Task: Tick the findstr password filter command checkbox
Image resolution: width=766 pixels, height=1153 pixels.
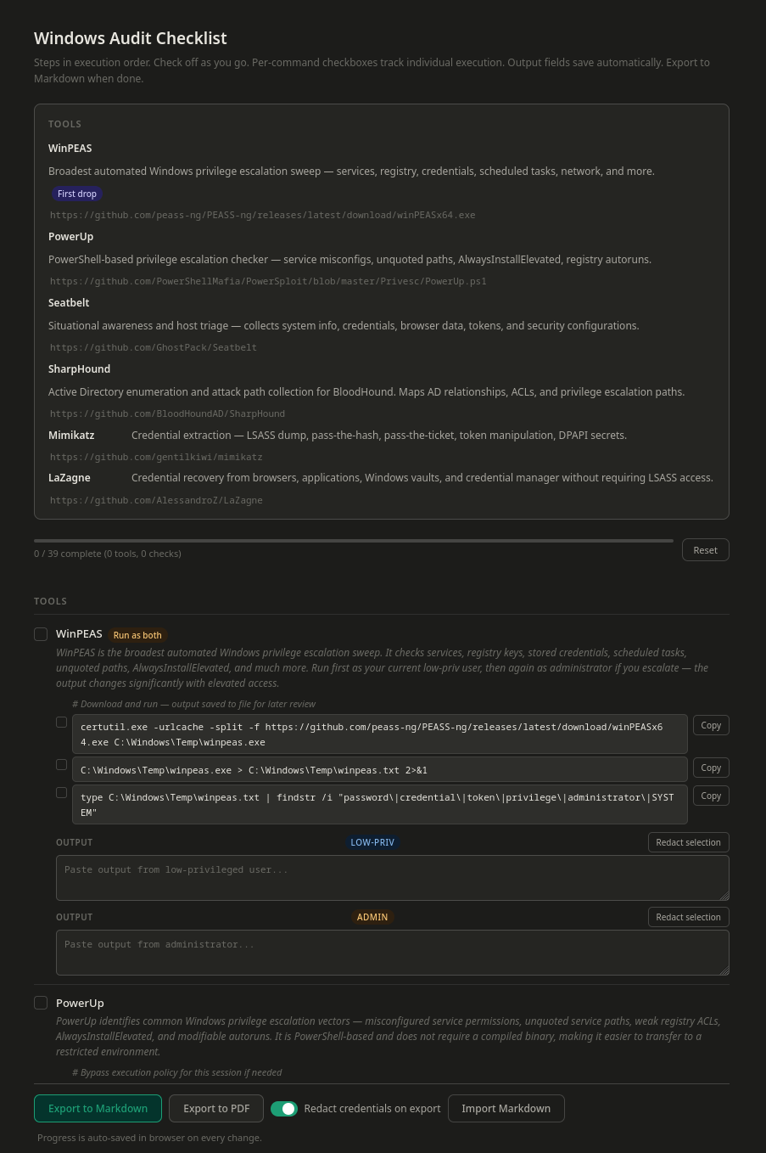Action: 61,793
